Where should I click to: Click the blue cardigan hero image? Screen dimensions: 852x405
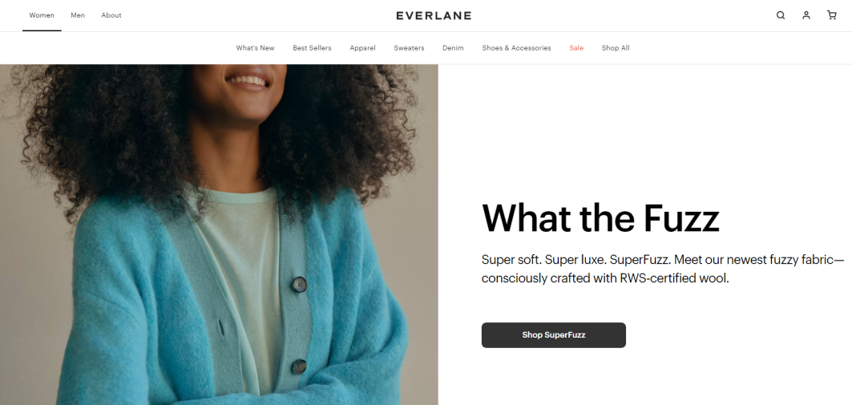tap(219, 235)
